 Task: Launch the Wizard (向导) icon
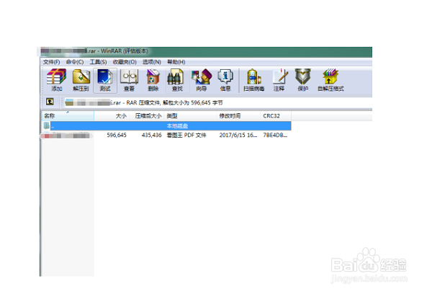click(202, 80)
